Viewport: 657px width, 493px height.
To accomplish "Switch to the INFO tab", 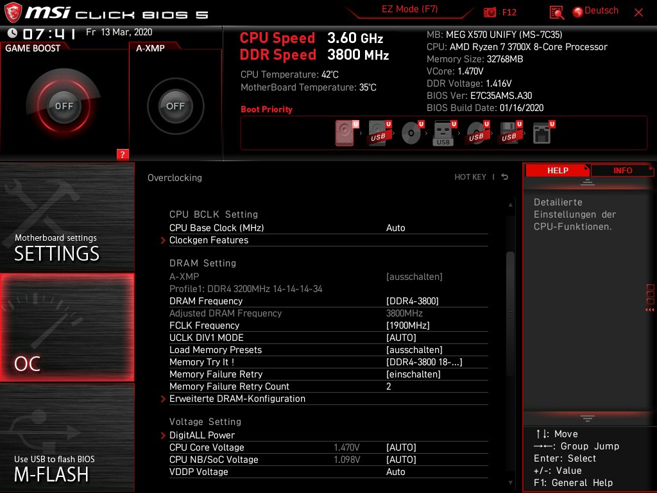I will [622, 170].
